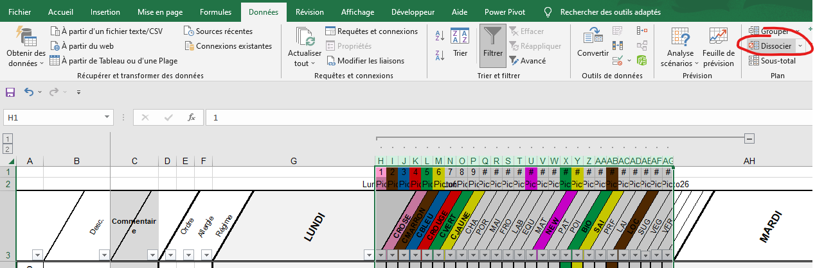Screen dimensions: 815x268
Task: Open Validation des données dropdown arrow
Action: [x=628, y=61]
